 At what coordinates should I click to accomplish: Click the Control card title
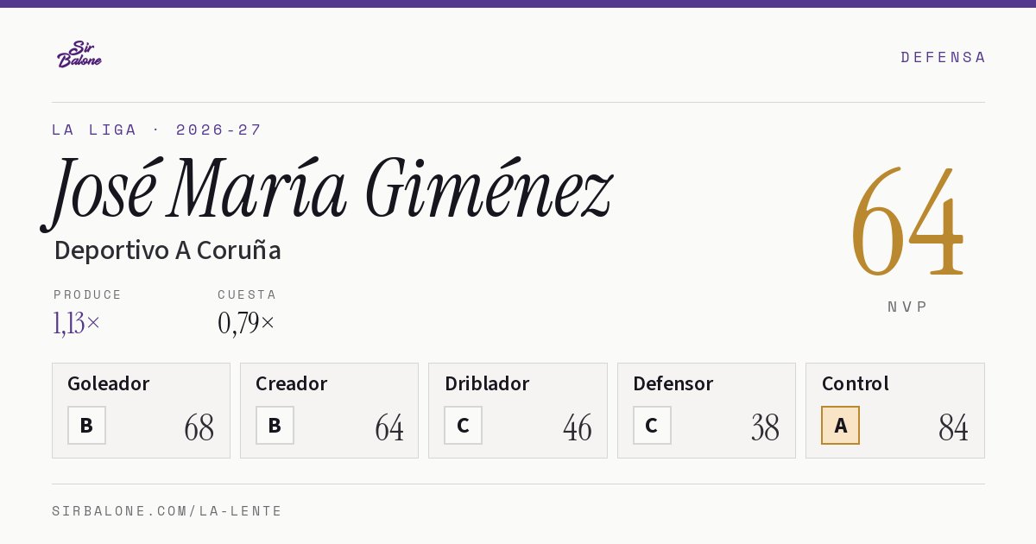coord(856,383)
